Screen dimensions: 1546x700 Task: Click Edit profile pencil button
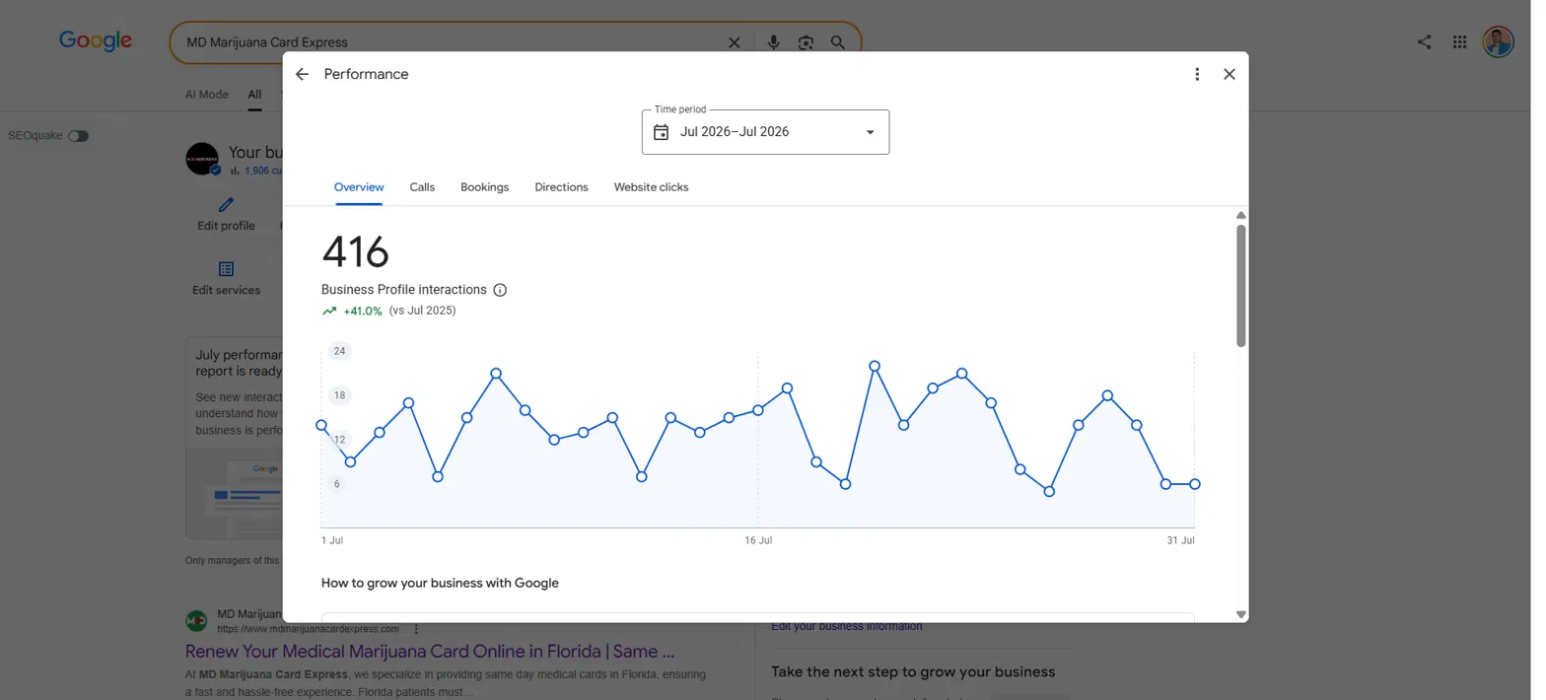(x=226, y=214)
